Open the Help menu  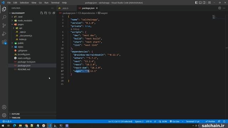pyautogui.click(x=64, y=2)
